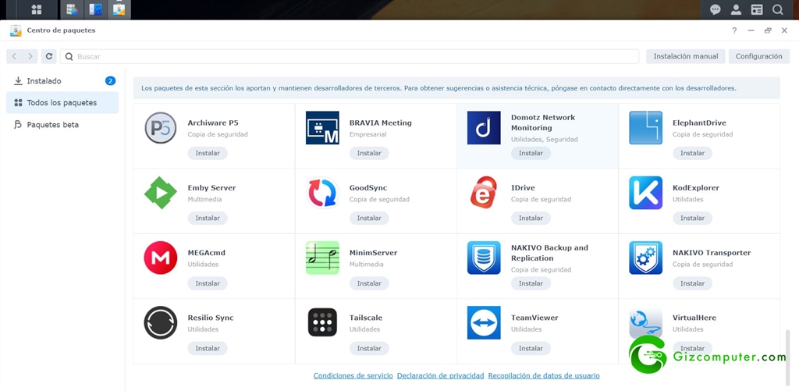The image size is (799, 391).
Task: Select Paquetes beta in sidebar
Action: (x=62, y=124)
